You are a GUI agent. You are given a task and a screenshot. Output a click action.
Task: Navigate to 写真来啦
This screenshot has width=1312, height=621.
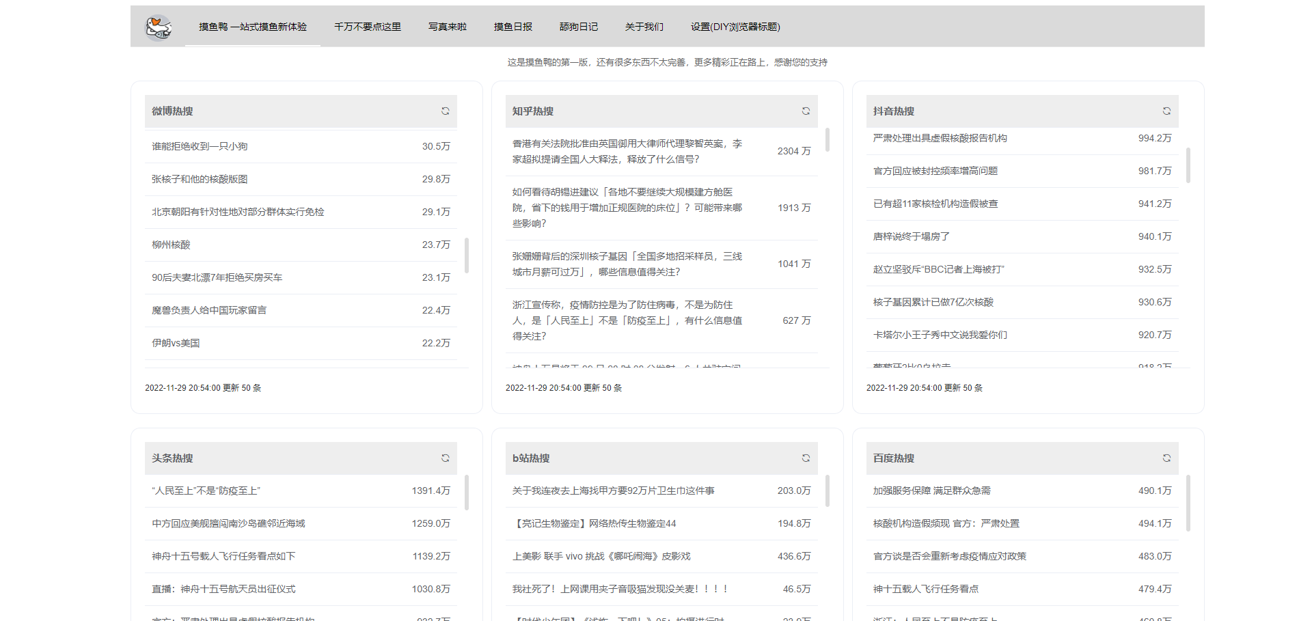tap(448, 27)
